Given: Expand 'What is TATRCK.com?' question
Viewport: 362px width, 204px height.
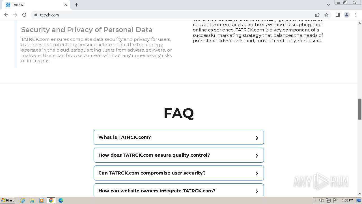Looking at the screenshot, I should tap(179, 137).
